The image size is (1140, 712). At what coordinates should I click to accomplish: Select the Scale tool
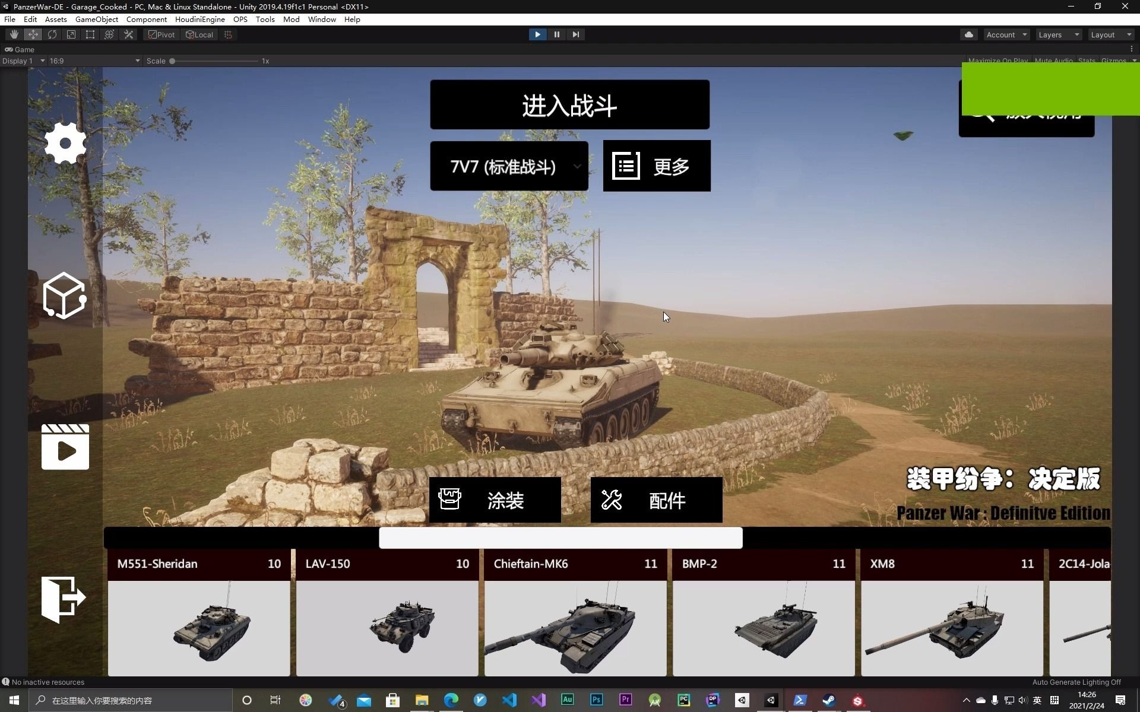(x=71, y=34)
